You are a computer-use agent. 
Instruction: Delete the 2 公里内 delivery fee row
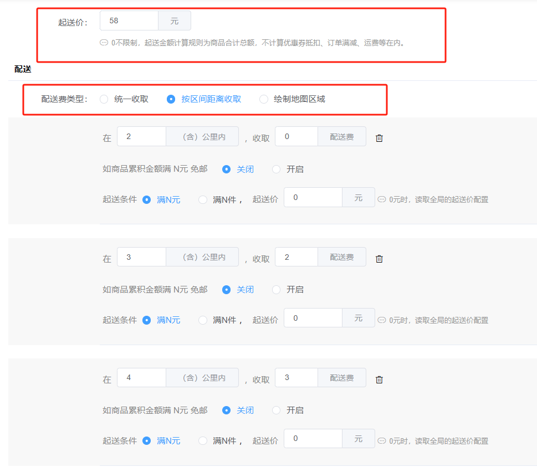pyautogui.click(x=379, y=138)
